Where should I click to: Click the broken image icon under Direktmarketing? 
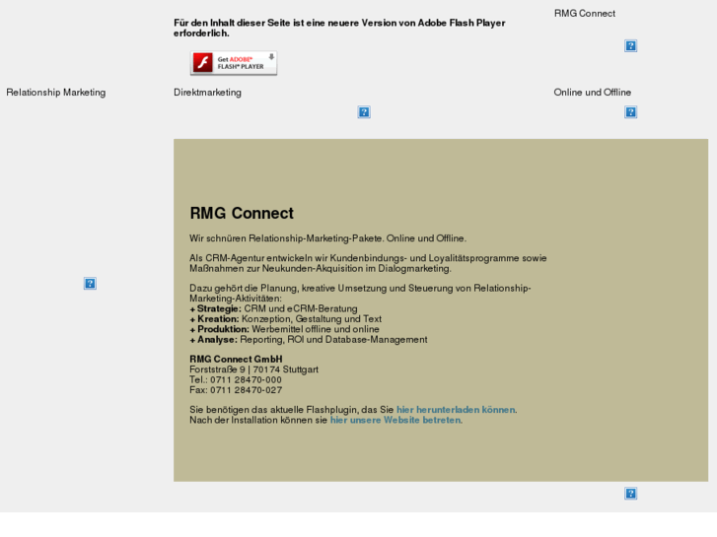[x=364, y=112]
